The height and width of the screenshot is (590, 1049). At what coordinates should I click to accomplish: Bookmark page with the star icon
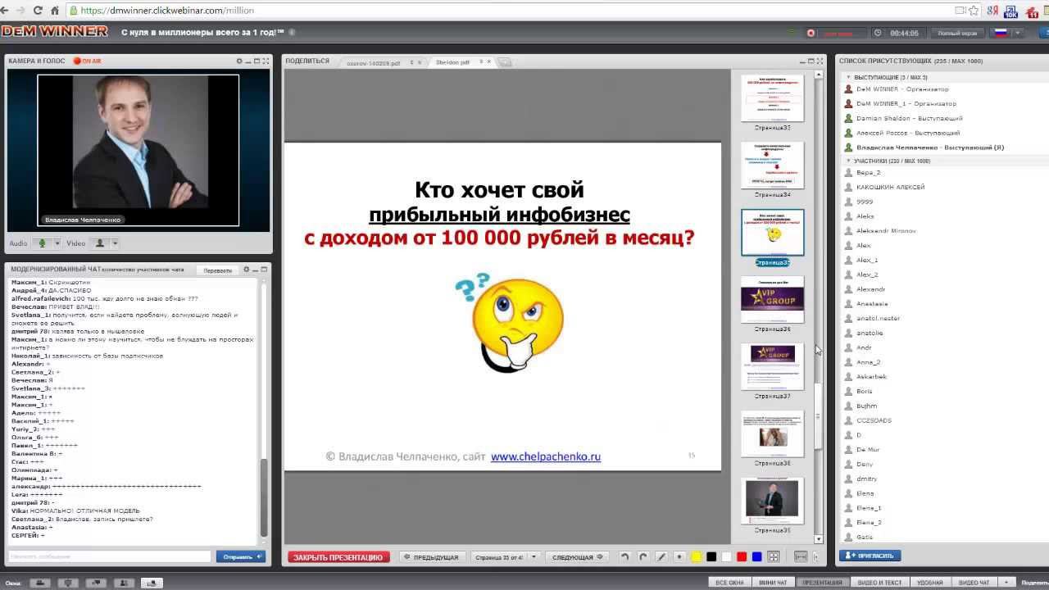(x=974, y=11)
